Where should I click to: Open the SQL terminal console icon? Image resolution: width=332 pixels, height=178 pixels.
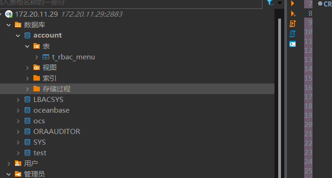(x=293, y=44)
